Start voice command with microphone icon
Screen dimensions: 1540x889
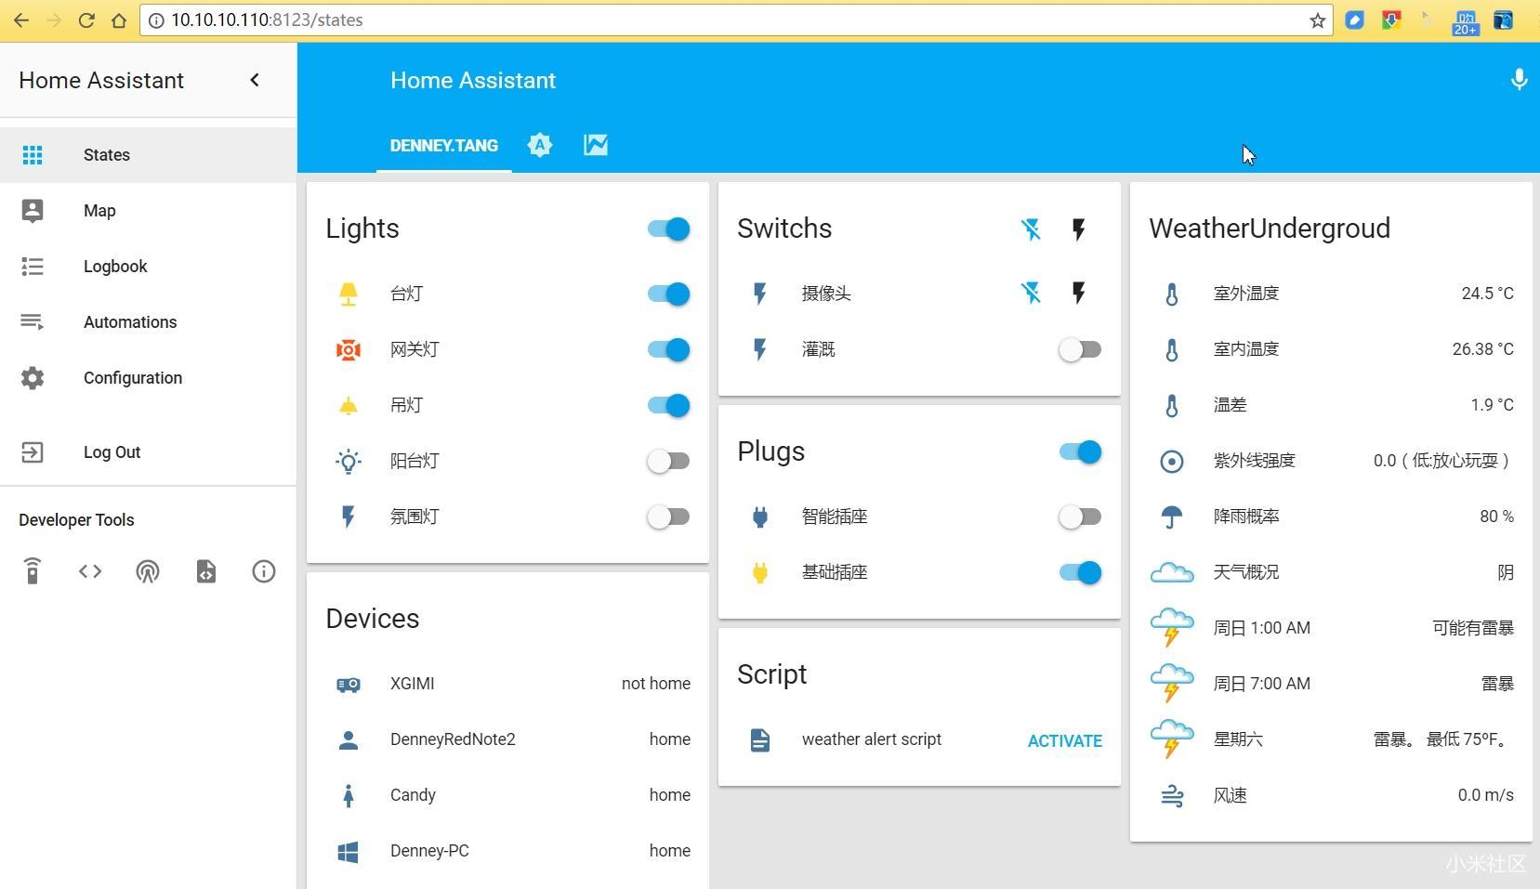tap(1519, 80)
